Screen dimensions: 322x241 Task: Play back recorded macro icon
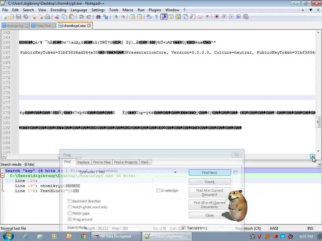(x=231, y=17)
